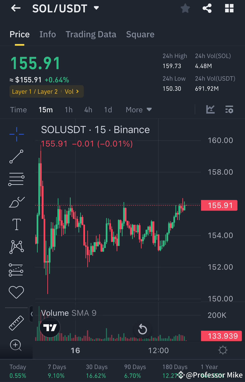Open the Layer 1 / Layer 2 Vol tag

pos(46,91)
